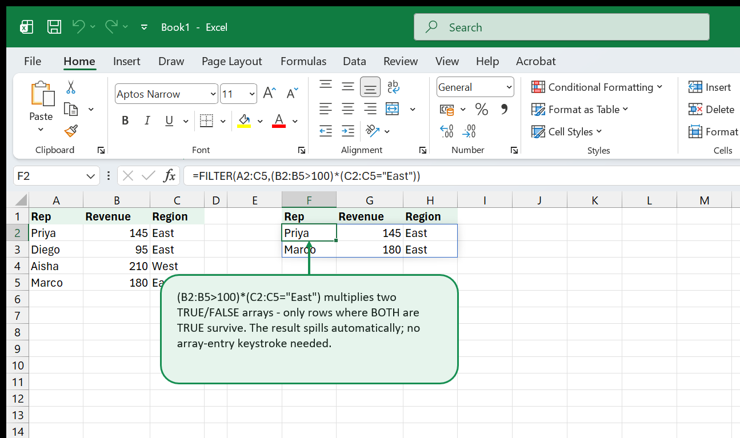Click the Insert cells button

710,87
